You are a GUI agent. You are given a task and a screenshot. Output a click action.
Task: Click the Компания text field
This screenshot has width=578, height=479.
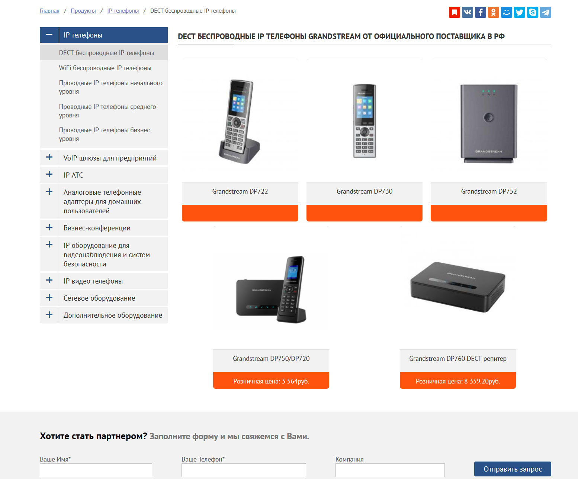(390, 470)
